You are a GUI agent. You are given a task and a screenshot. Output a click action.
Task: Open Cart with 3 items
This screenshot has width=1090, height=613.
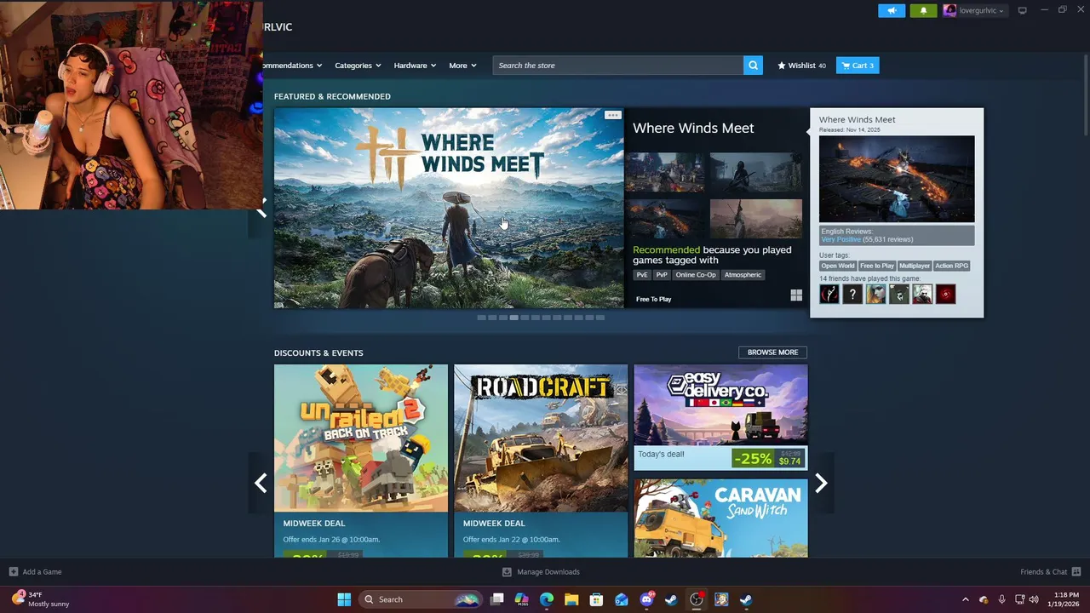(x=858, y=66)
